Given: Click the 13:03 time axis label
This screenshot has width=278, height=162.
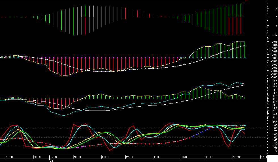Looking at the screenshot, I should (x=157, y=157).
